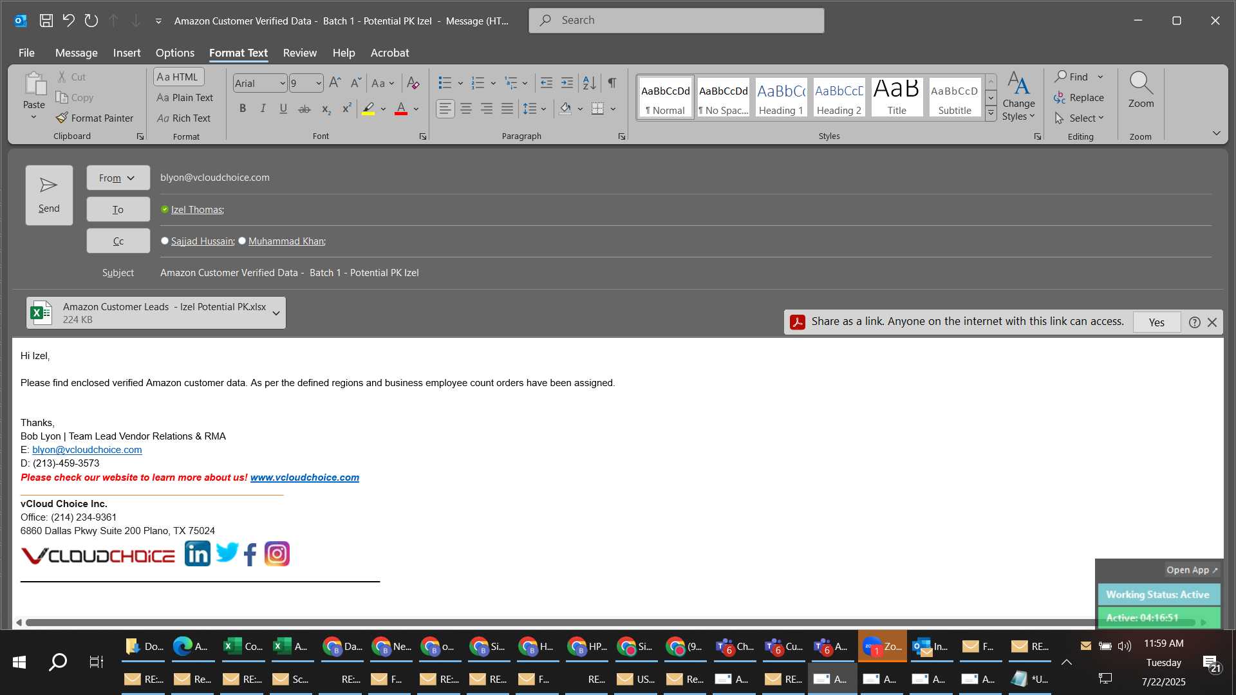The image size is (1236, 695).
Task: Justify the paragraph text
Action: pos(507,109)
